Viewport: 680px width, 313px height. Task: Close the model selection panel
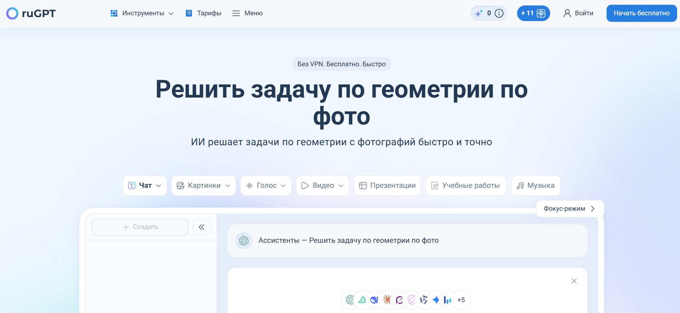[x=574, y=281]
